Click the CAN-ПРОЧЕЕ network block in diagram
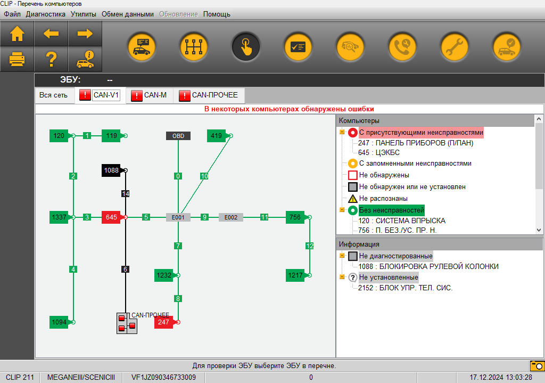 coord(127,323)
